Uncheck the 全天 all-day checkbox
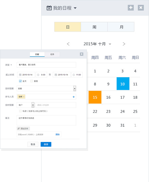This screenshot has height=182, width=149. pos(20,81)
